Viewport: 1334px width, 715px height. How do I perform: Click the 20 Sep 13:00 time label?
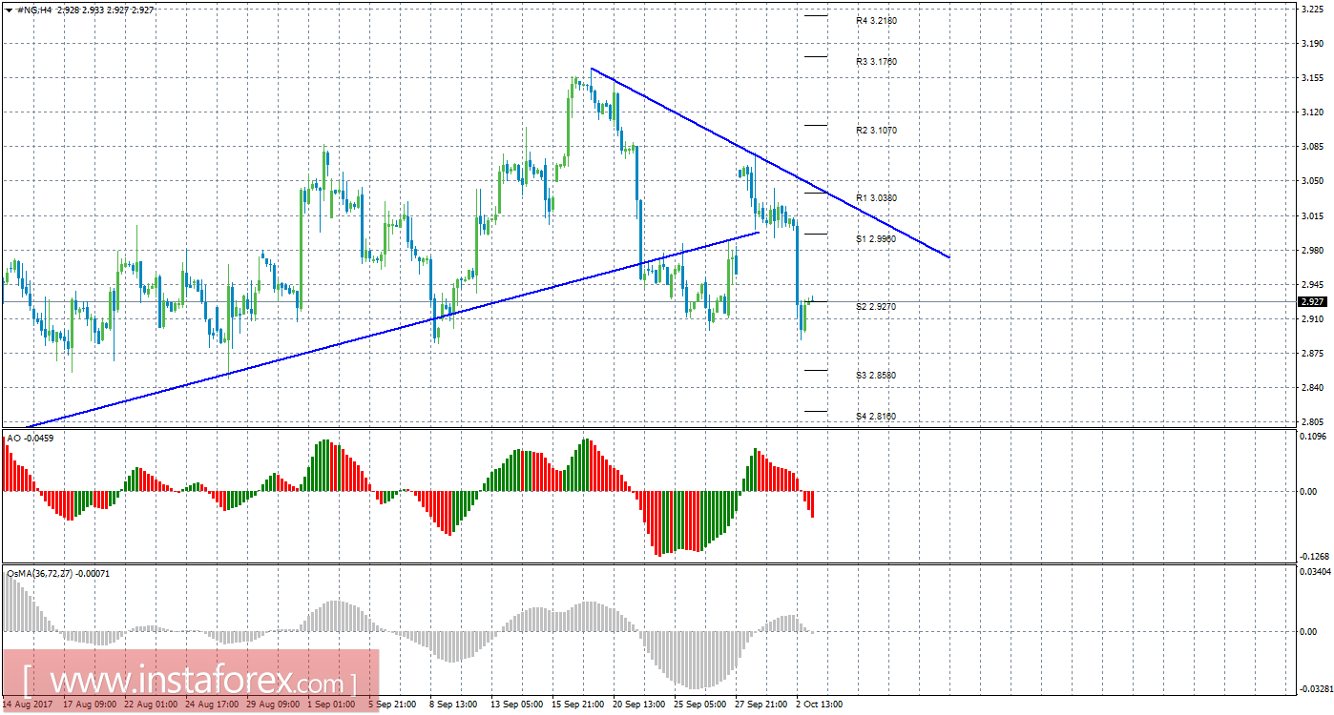pyautogui.click(x=637, y=705)
